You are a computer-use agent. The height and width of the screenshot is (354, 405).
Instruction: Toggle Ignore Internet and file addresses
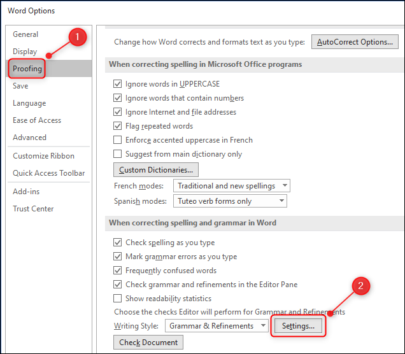click(118, 112)
